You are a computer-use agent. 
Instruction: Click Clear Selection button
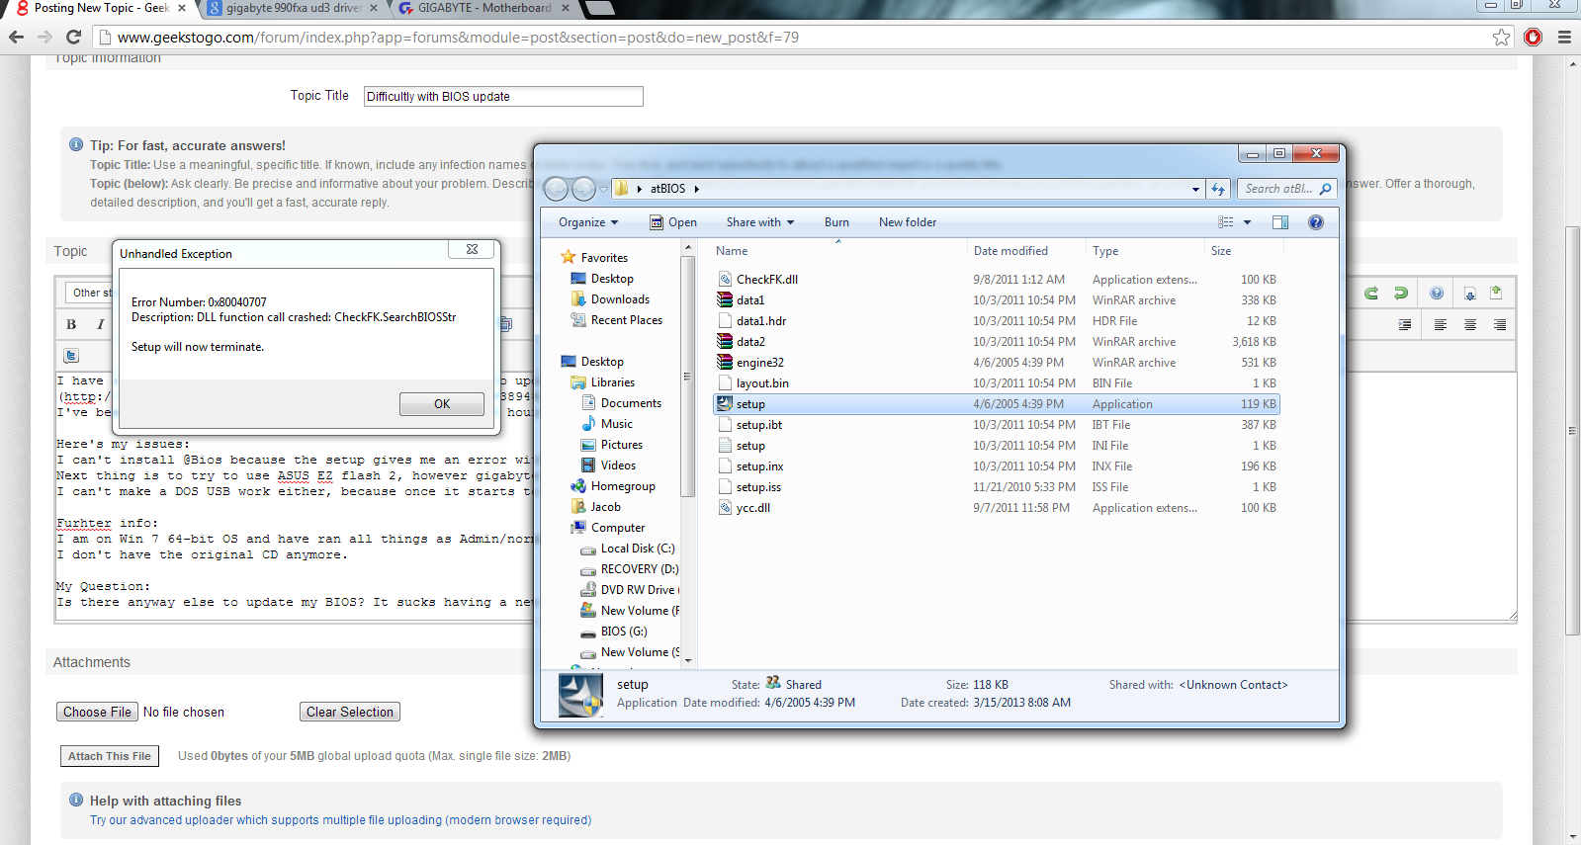point(349,712)
